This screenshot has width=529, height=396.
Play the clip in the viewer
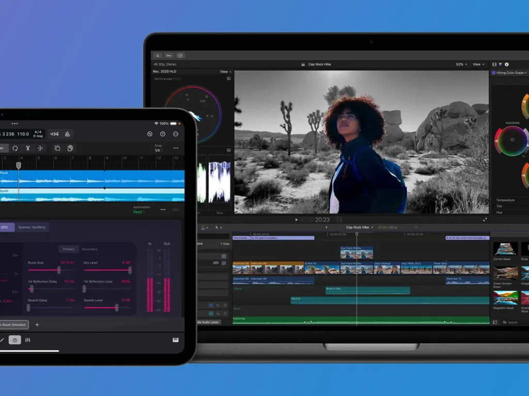tap(296, 220)
